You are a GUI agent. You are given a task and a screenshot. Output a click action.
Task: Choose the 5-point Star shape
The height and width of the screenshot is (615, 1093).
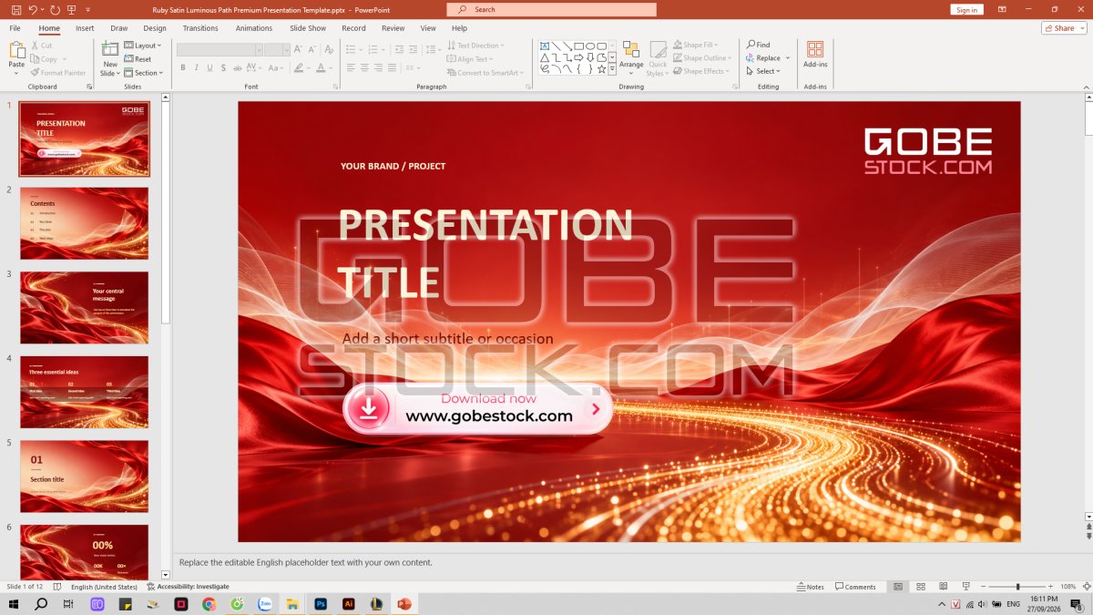[x=601, y=69]
